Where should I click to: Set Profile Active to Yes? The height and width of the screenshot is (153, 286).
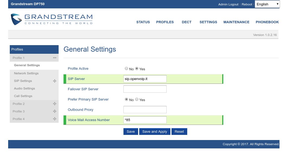click(136, 68)
